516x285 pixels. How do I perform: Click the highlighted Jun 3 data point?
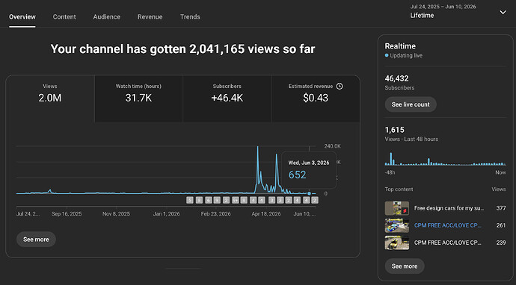coord(309,193)
